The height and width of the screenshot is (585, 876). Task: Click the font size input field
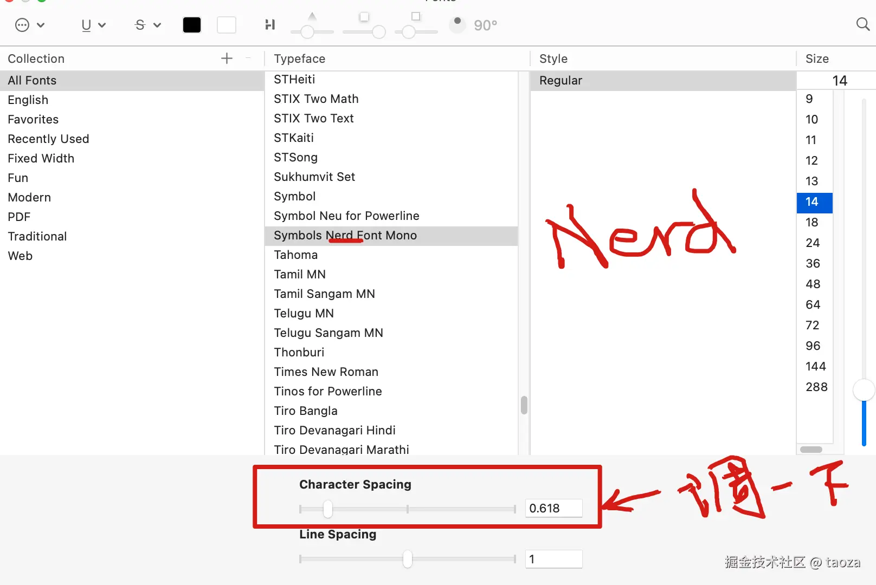tap(835, 81)
